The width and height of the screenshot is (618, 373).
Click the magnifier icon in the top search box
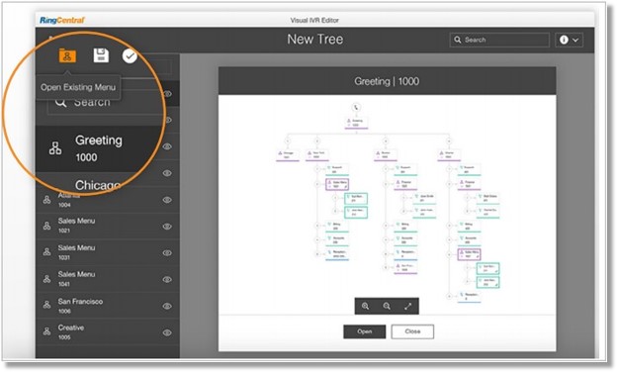click(x=458, y=40)
